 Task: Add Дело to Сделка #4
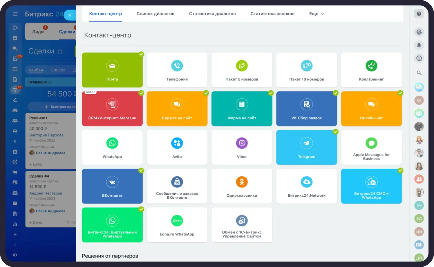point(36,222)
